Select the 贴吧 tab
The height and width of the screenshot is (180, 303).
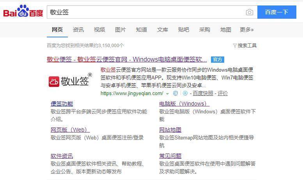[x=184, y=30]
